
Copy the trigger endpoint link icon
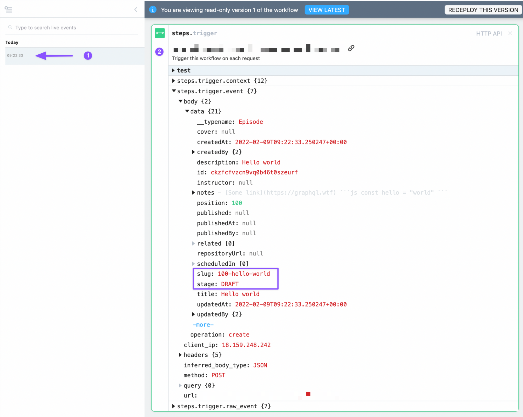click(351, 48)
